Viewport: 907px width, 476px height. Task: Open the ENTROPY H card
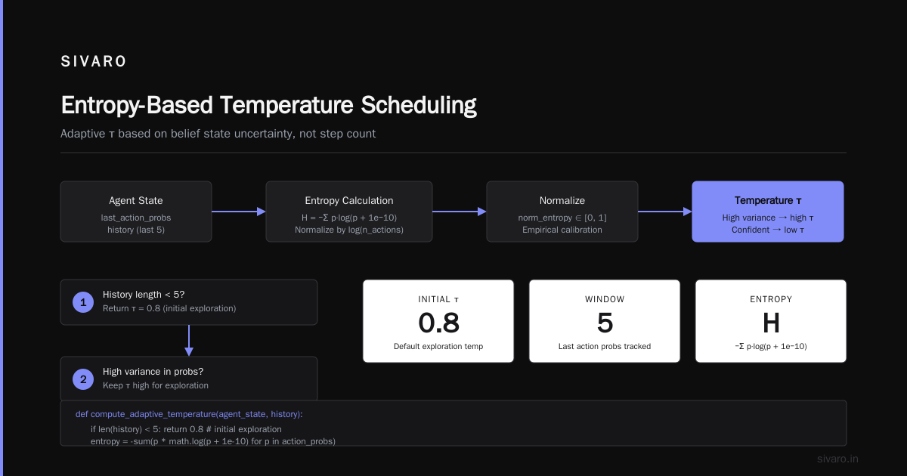(771, 321)
